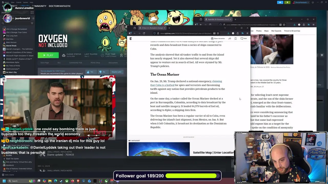The height and width of the screenshot is (184, 328).
Task: Adjust the video overlay volume slider
Action: [x=96, y=135]
